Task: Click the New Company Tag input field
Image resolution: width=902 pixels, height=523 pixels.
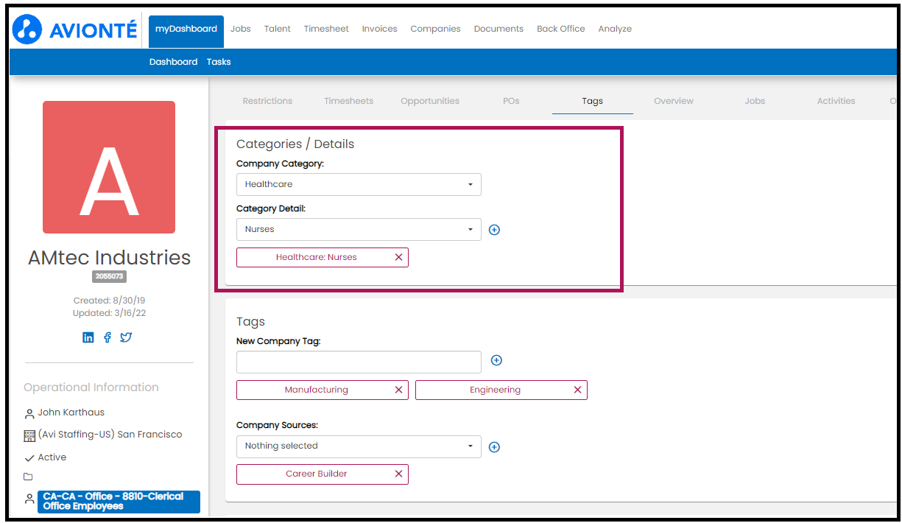Action: click(x=359, y=362)
